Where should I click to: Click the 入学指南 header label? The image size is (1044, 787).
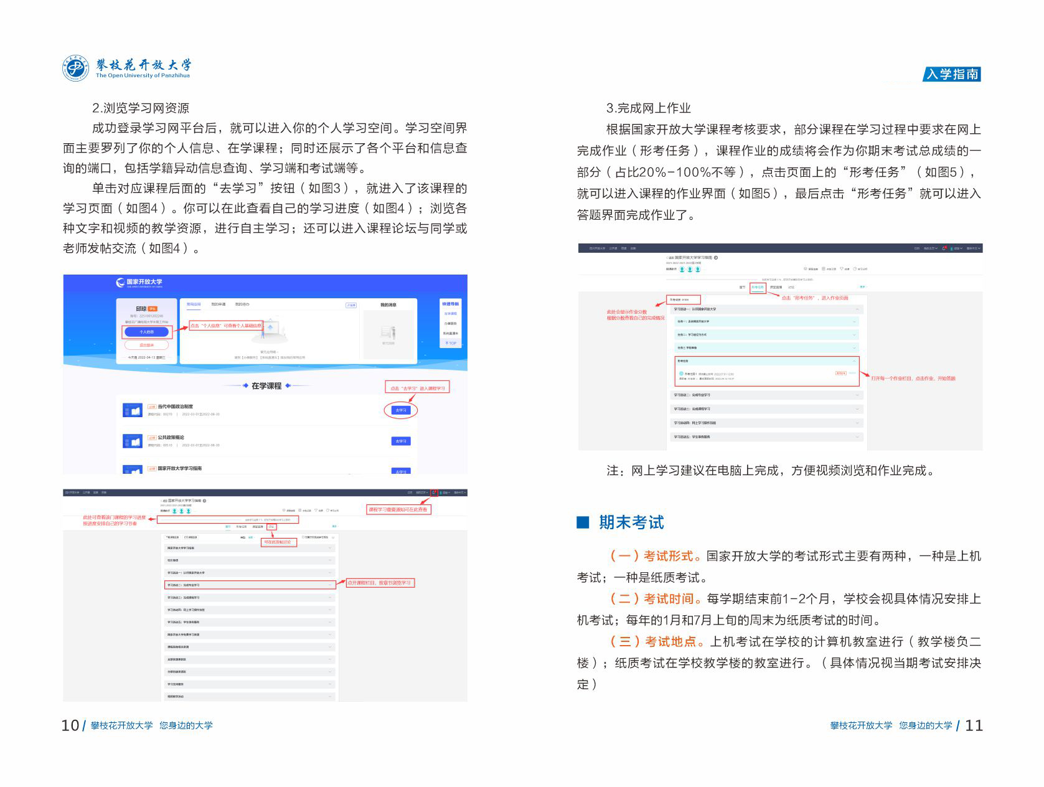[x=952, y=74]
